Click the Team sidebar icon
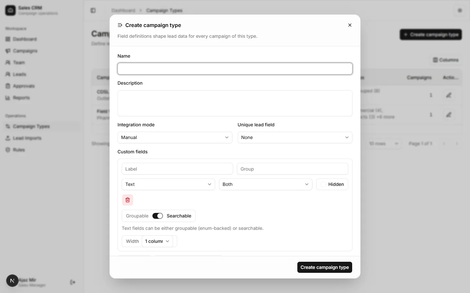This screenshot has height=293, width=470. (8, 63)
